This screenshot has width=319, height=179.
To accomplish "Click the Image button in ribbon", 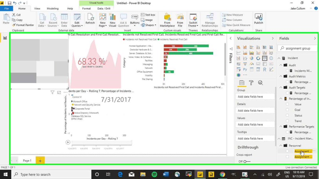I will coord(147,20).
